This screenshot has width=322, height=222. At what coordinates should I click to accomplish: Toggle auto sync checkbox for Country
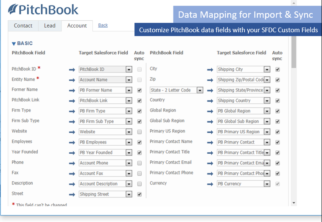pos(277,101)
